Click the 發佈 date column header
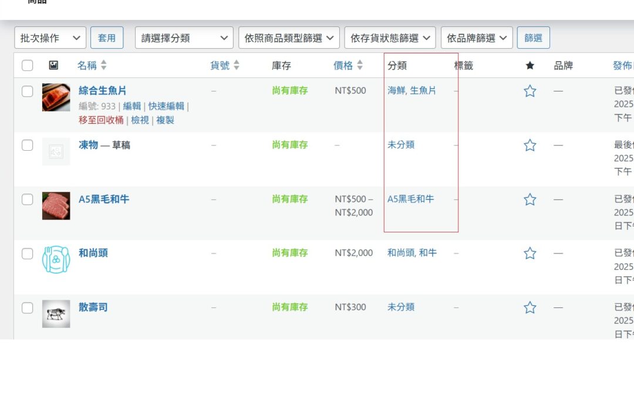Screen dimensions: 634x396 click(x=623, y=66)
